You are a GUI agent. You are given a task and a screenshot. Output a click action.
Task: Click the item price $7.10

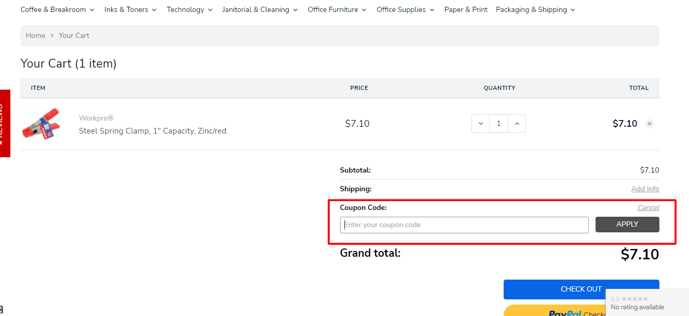click(357, 124)
